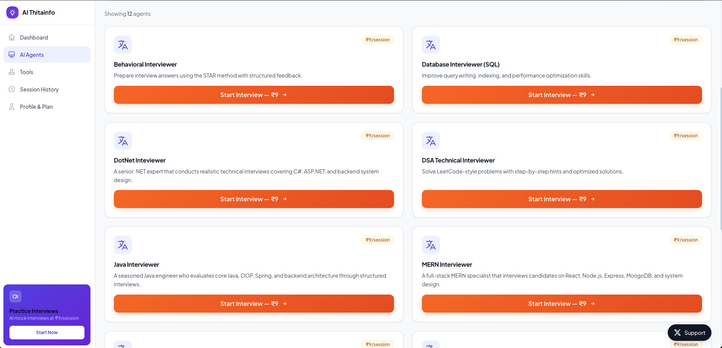Click the Practice Interviews heading
The width and height of the screenshot is (722, 348).
pyautogui.click(x=34, y=311)
